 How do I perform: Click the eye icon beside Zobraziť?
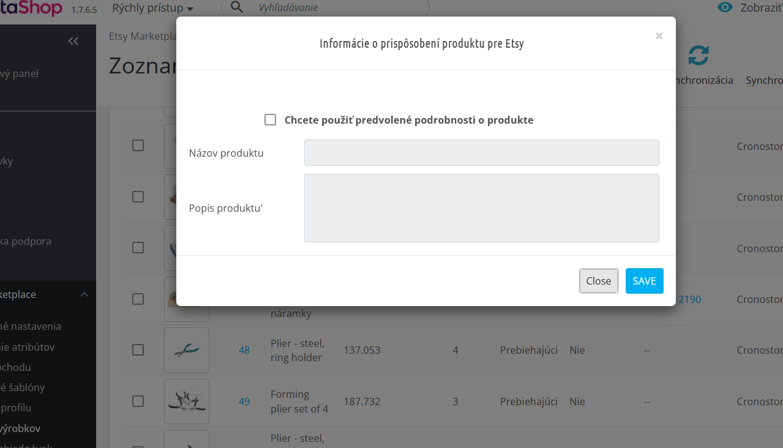pos(725,7)
